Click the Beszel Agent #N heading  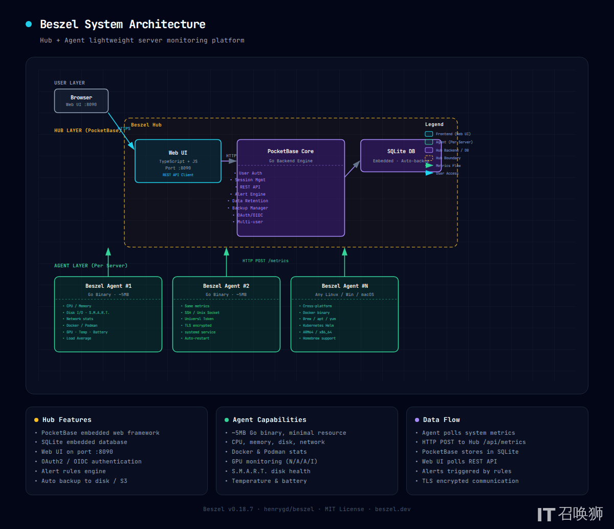pos(345,286)
